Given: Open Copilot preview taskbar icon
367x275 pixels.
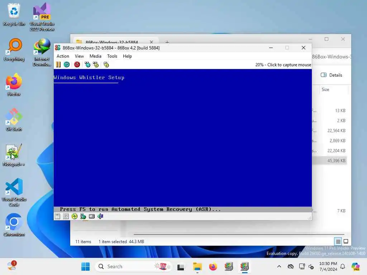Looking at the screenshot, I should 356,266.
